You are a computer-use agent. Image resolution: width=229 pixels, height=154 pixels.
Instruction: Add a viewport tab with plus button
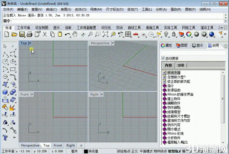pos(81,146)
